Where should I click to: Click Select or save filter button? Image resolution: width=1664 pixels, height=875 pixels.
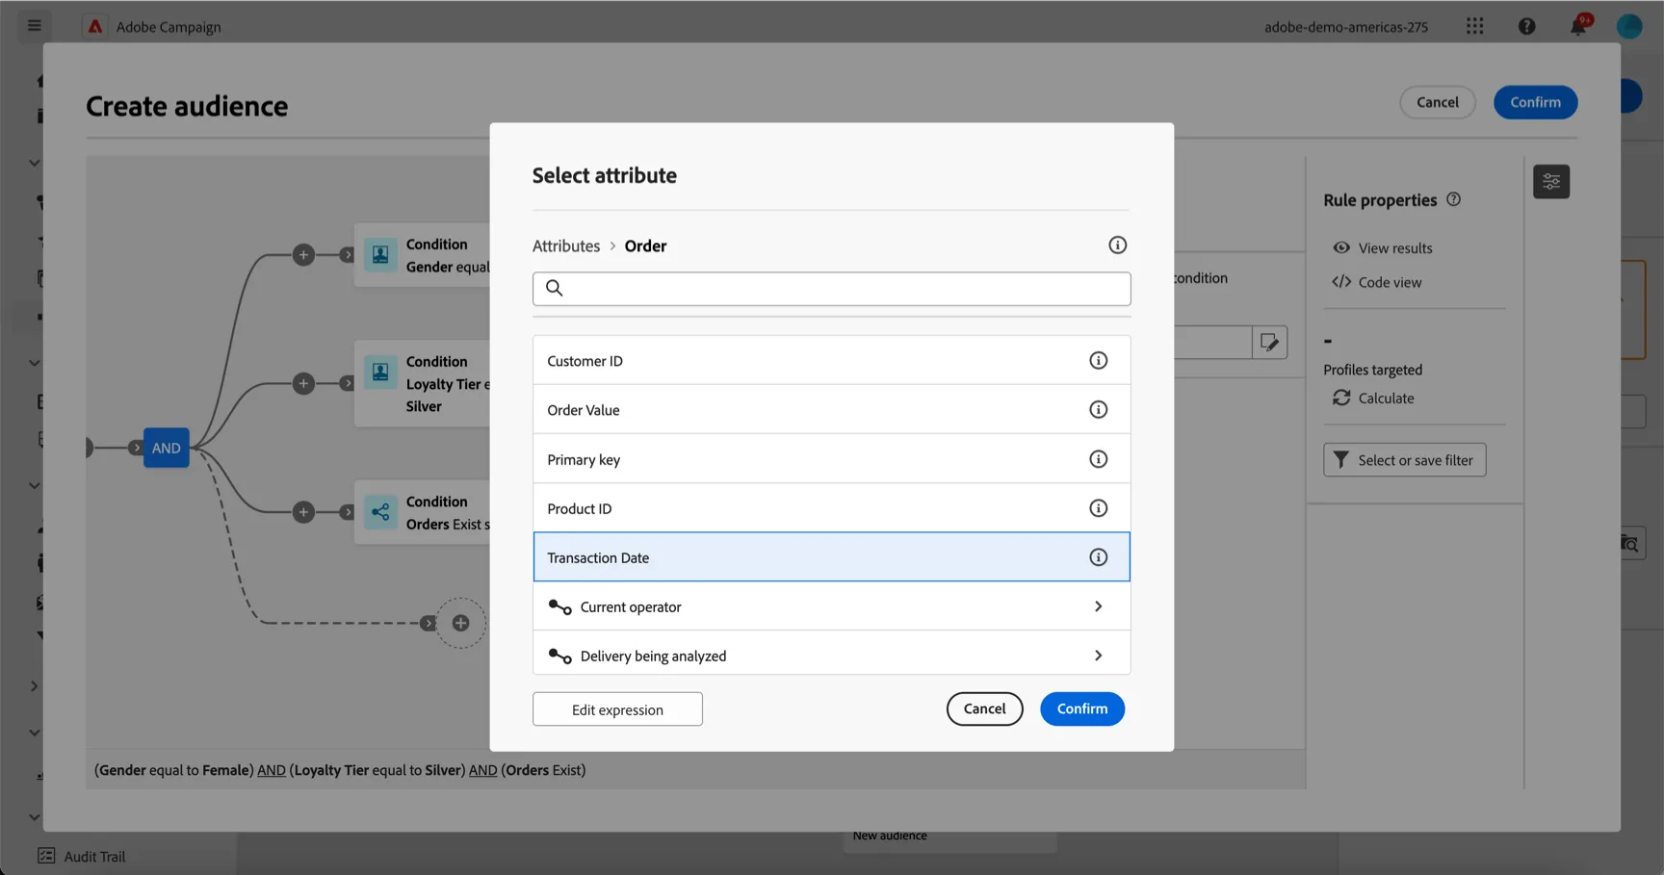pyautogui.click(x=1404, y=460)
